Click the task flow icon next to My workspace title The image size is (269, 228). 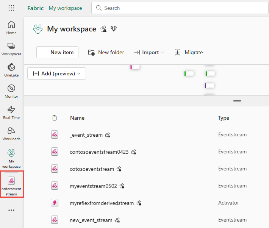tap(103, 29)
